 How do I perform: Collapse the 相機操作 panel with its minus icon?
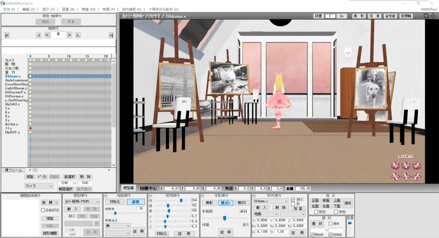[x=106, y=196]
